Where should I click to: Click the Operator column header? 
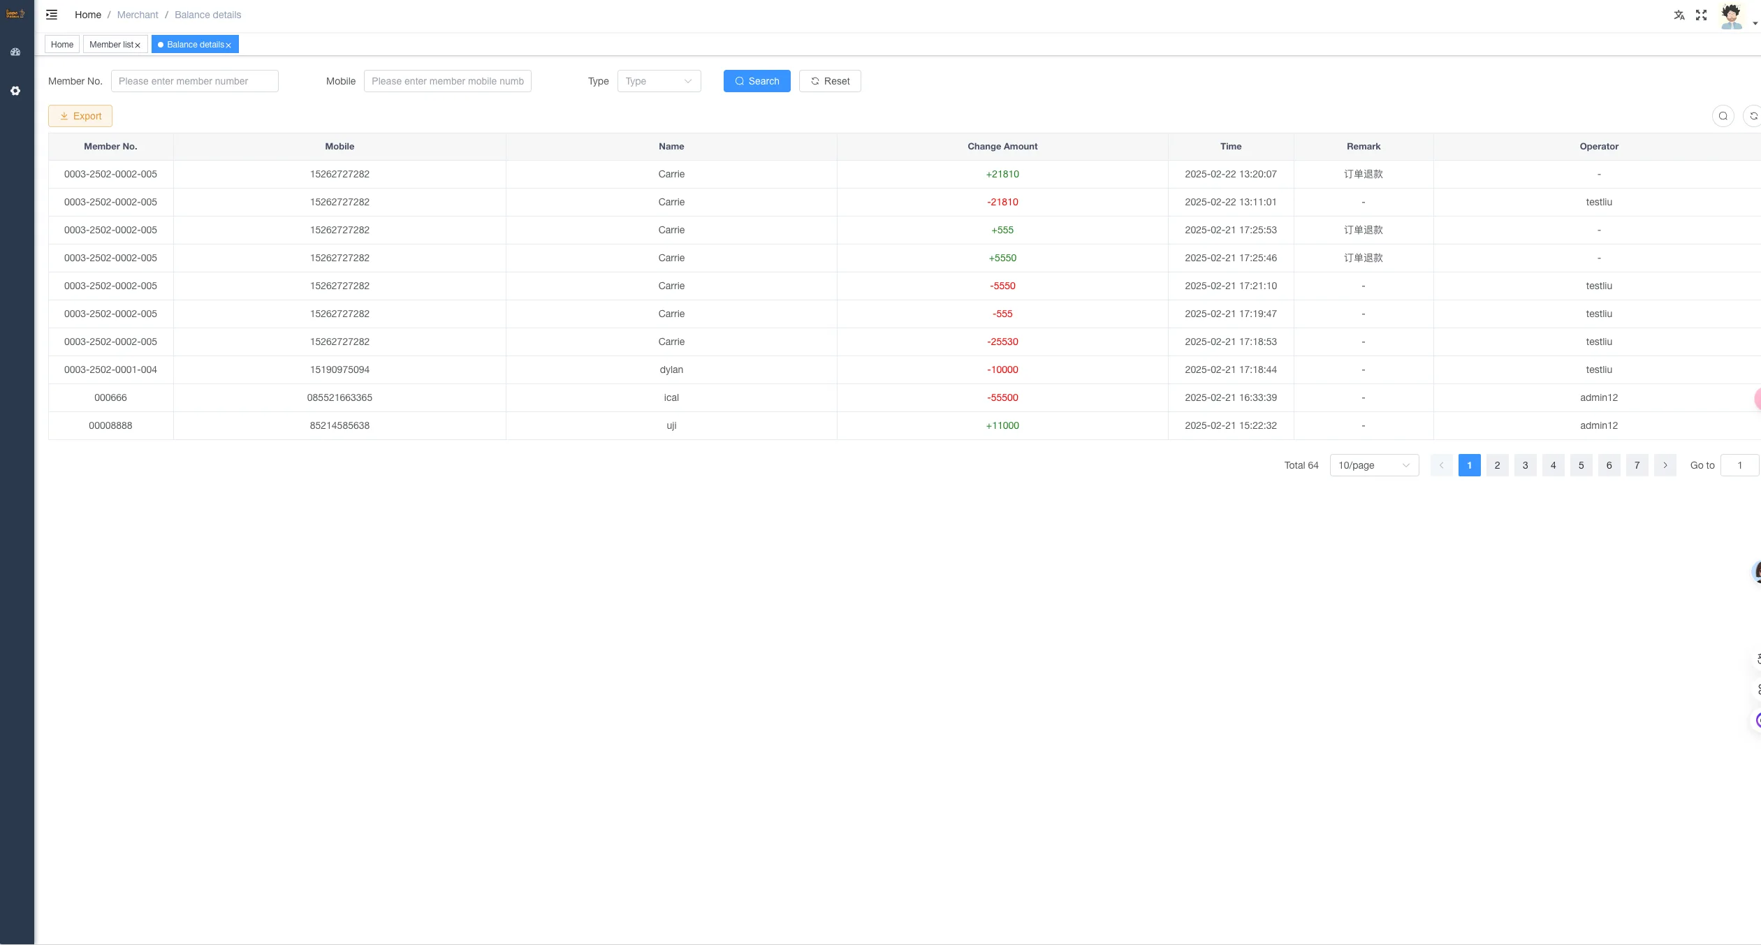click(x=1599, y=147)
